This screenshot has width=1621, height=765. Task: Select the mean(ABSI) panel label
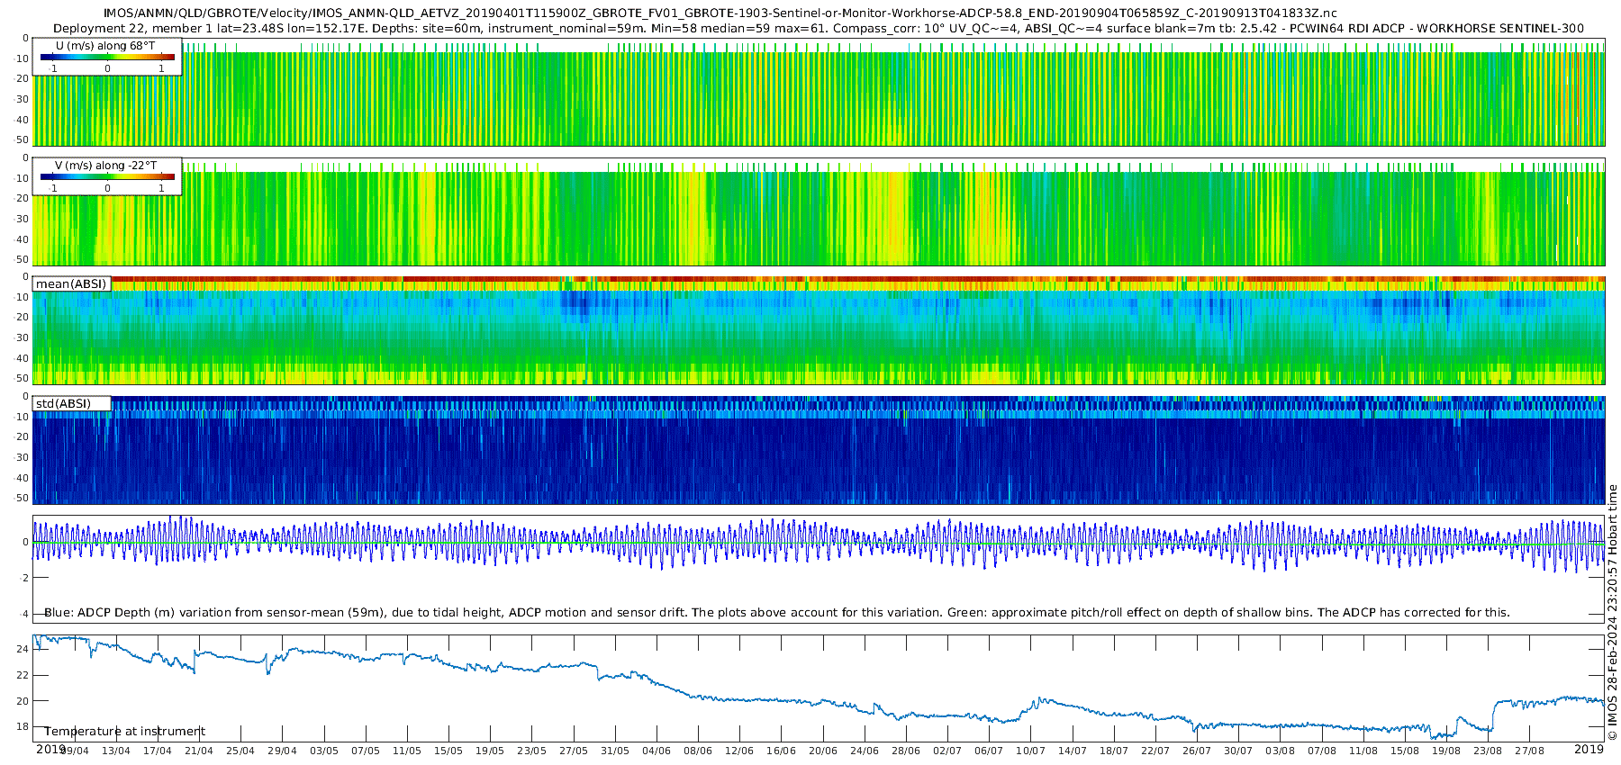71,283
